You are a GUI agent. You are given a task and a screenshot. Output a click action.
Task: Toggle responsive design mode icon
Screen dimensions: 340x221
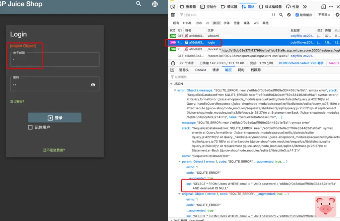[x=323, y=7]
